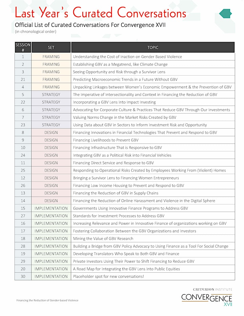Select 'Integrating GBV as a Political Risk' topic

tap(122, 155)
